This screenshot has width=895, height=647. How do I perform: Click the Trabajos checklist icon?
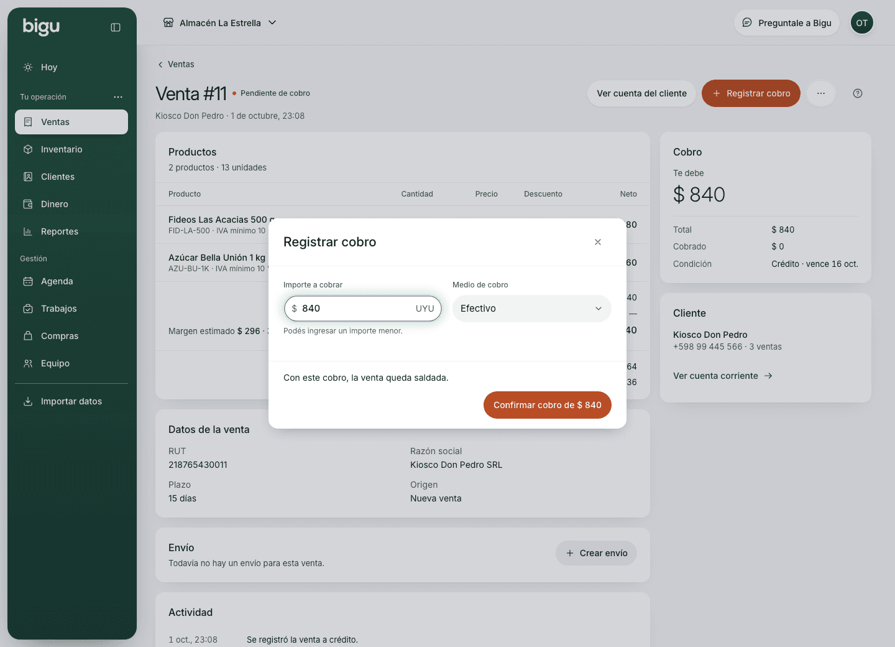tap(28, 309)
